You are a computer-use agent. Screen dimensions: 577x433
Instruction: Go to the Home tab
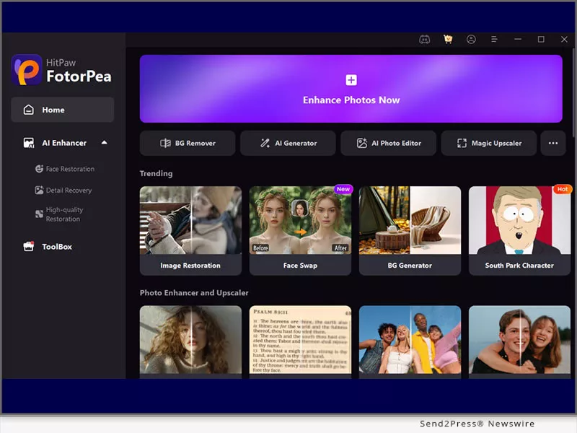[62, 110]
